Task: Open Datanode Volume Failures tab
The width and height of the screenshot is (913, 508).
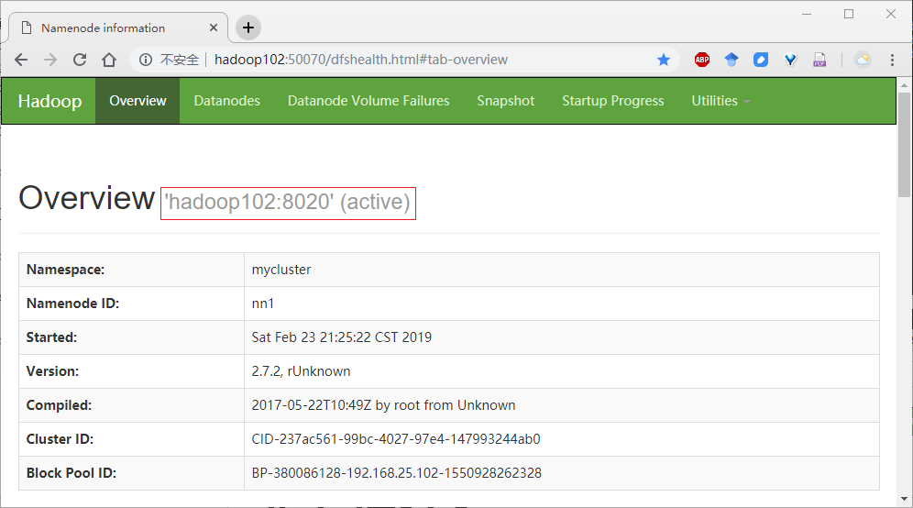Action: 368,101
